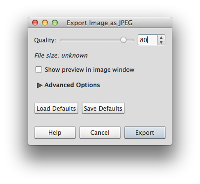The height and width of the screenshot is (184, 200).
Task: Click the File size: unknown text
Action: click(61, 56)
